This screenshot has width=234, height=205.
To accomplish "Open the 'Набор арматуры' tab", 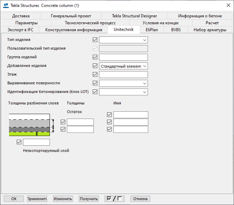I will point(210,30).
